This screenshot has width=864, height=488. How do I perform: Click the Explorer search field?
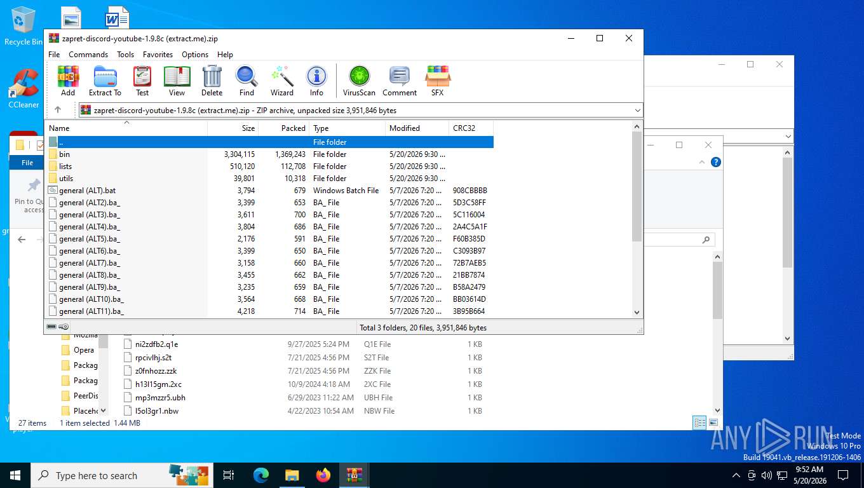pyautogui.click(x=679, y=240)
